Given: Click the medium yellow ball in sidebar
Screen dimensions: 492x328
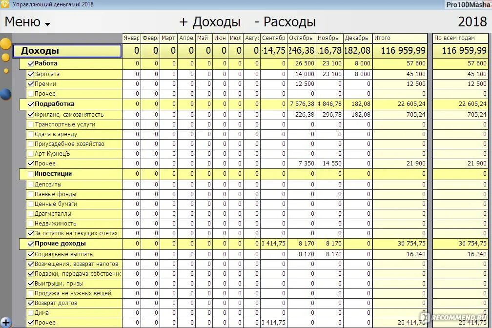Looking at the screenshot, I should click(x=6, y=57).
